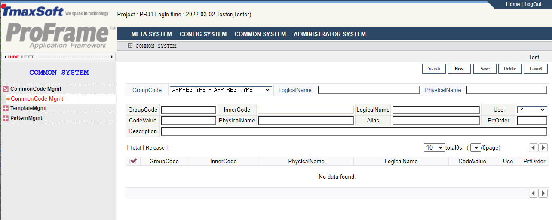This screenshot has width=552, height=220.
Task: Click PrtOrder column header in table
Action: (534, 162)
